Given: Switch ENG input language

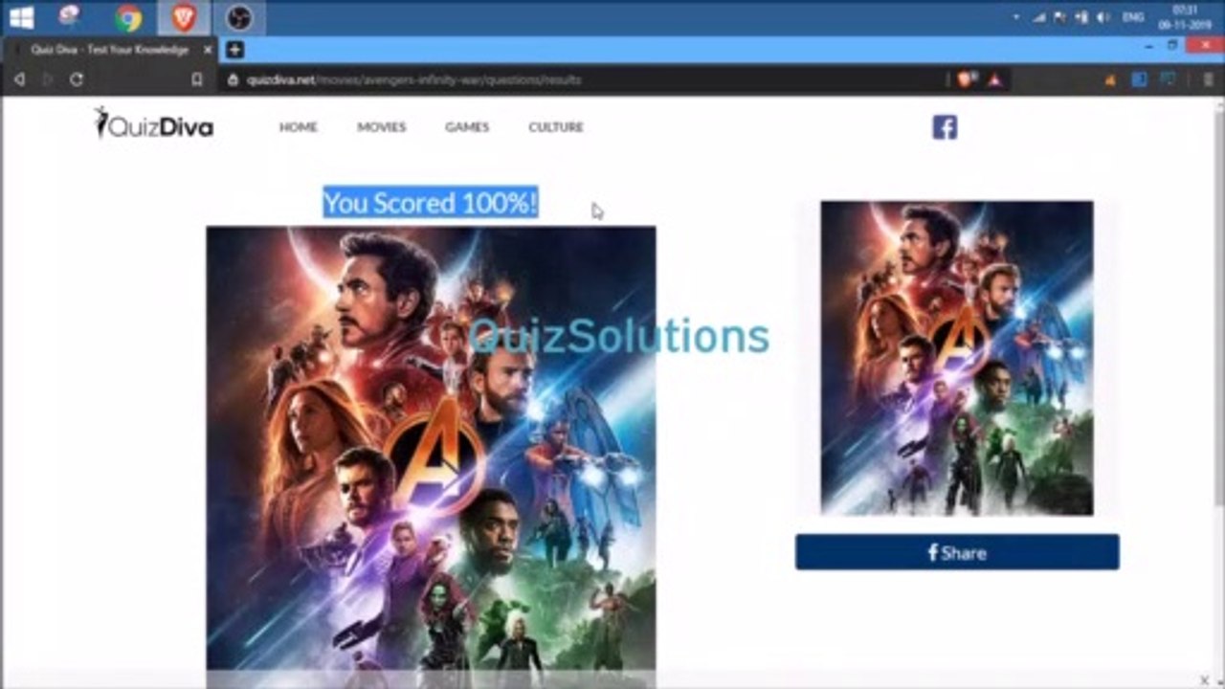Looking at the screenshot, I should click(1132, 17).
